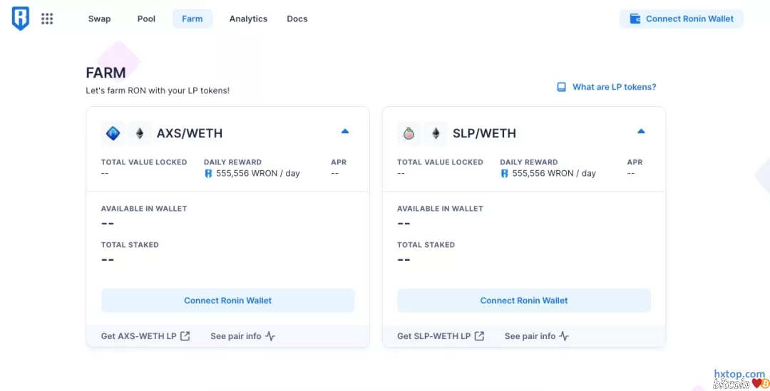
Task: Click the book icon beside What are LP tokens
Action: tap(562, 87)
